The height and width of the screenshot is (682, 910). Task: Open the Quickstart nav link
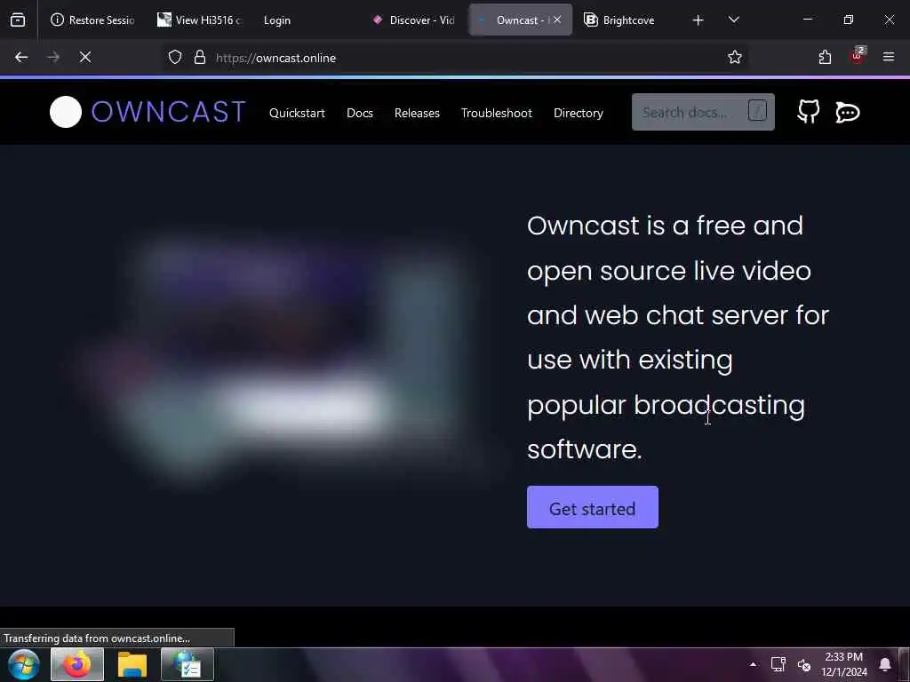pos(297,113)
